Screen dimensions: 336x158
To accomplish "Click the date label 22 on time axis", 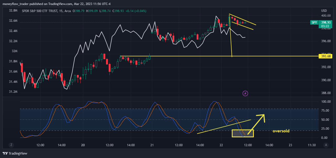I will pyautogui.click(x=221, y=145).
